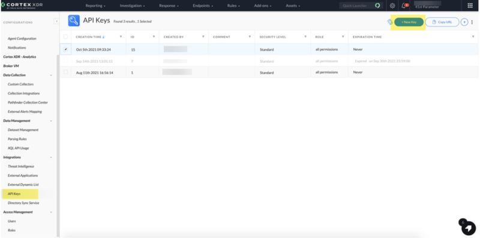The height and width of the screenshot is (238, 480).
Task: Click the sidebar vertical scrollbar
Action: (x=58, y=145)
